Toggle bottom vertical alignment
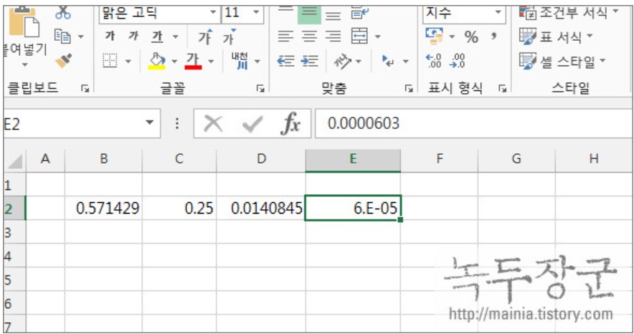 pos(333,14)
